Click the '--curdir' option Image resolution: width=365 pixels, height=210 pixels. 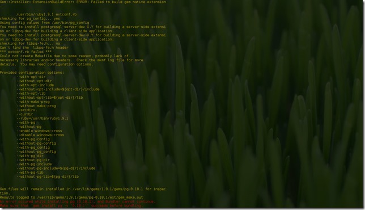[x=25, y=115]
